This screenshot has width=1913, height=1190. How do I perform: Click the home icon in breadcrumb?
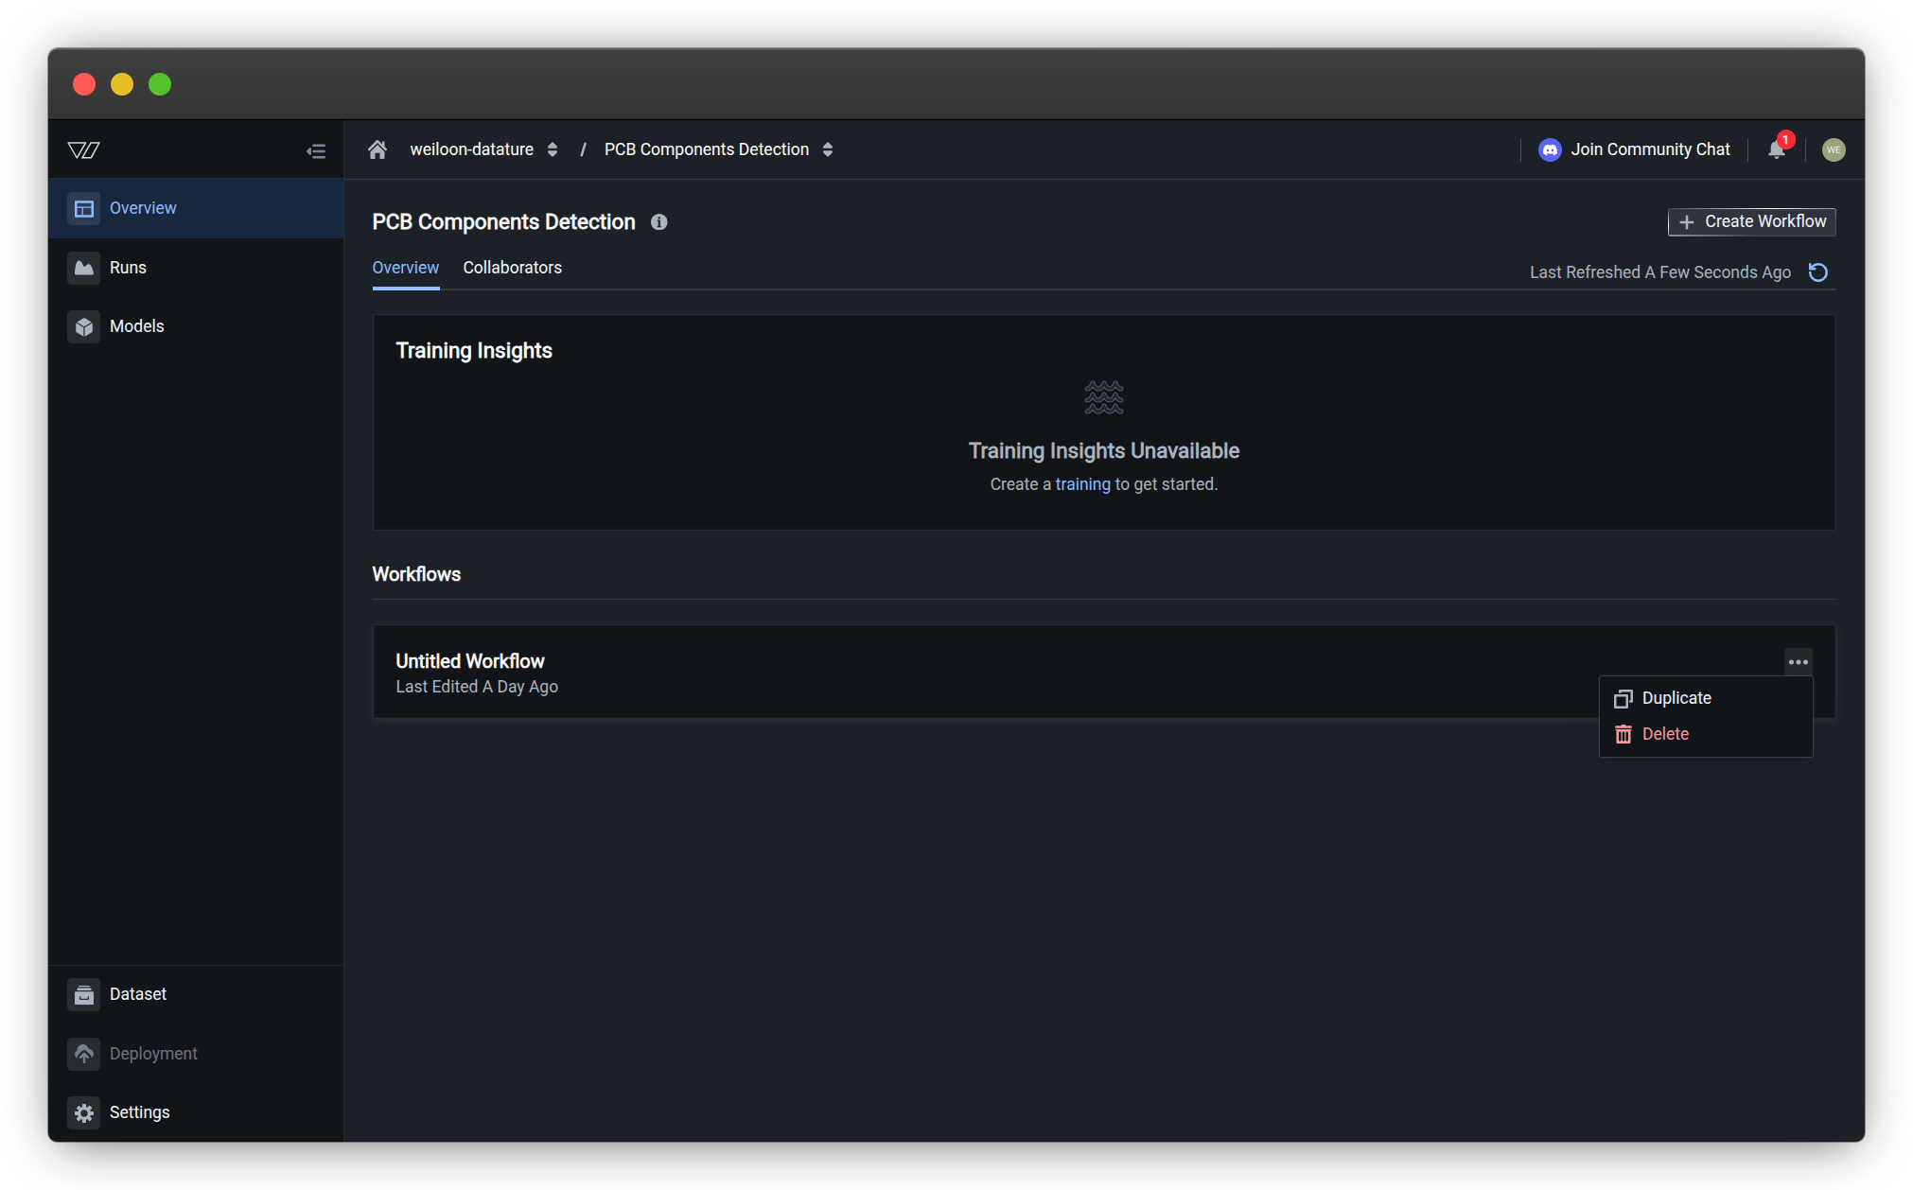tap(377, 149)
